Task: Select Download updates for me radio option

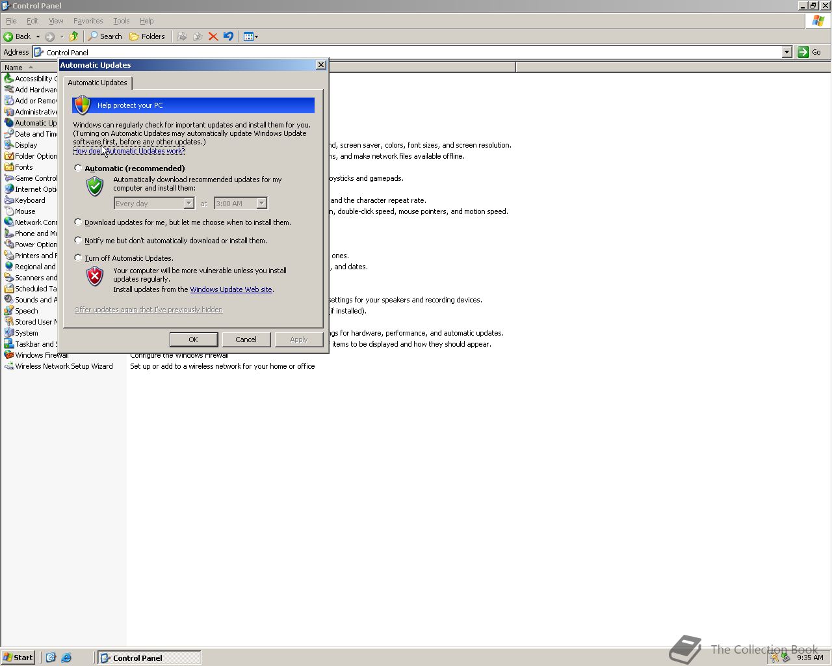Action: [78, 222]
